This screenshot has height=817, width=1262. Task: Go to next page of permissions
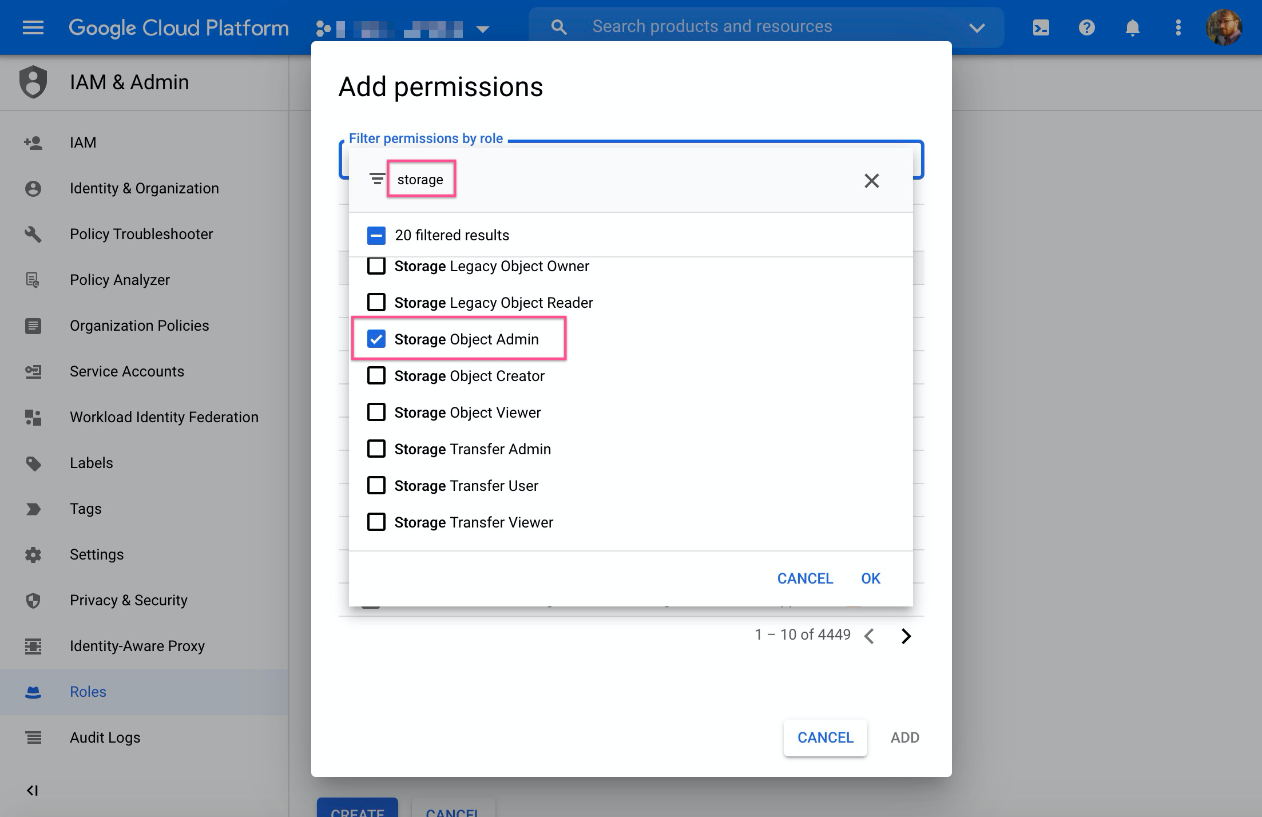pyautogui.click(x=906, y=636)
